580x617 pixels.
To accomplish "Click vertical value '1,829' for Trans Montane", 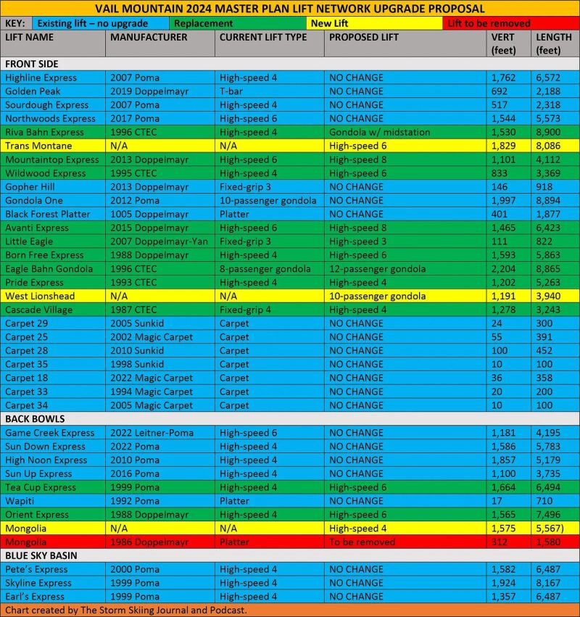I will pyautogui.click(x=503, y=146).
